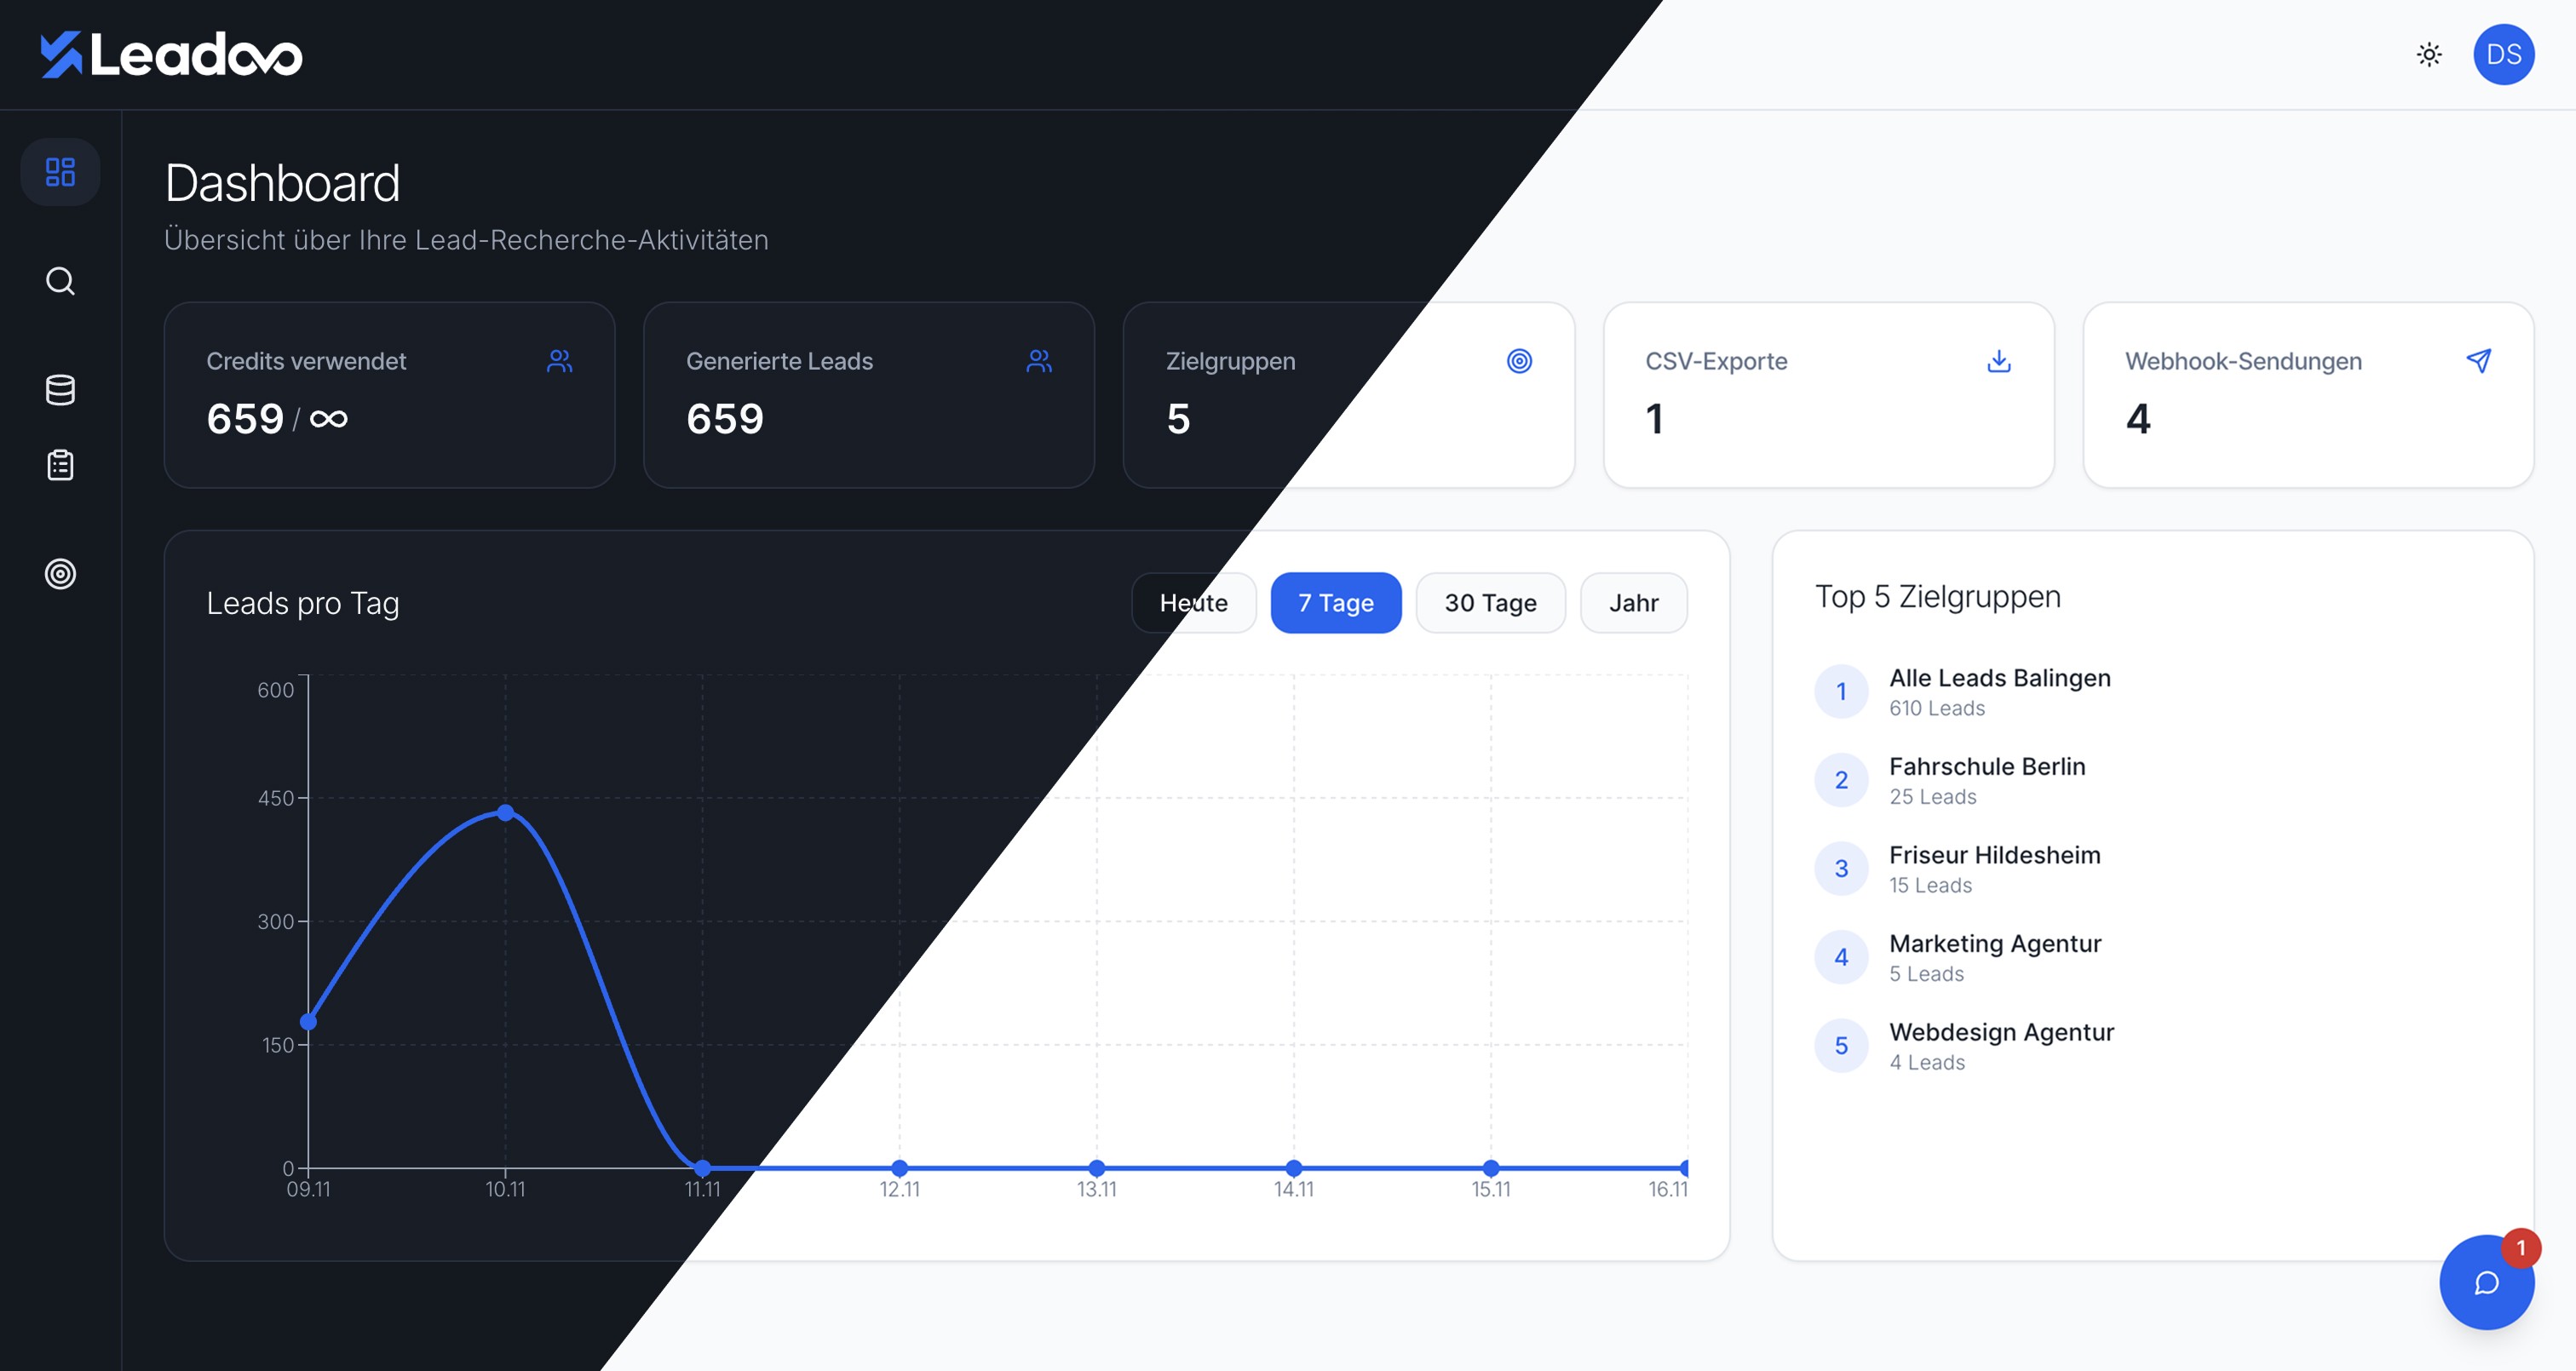Screen dimensions: 2576x1371
Task: Click the target icon on Zielgruppen card
Action: click(x=1519, y=361)
